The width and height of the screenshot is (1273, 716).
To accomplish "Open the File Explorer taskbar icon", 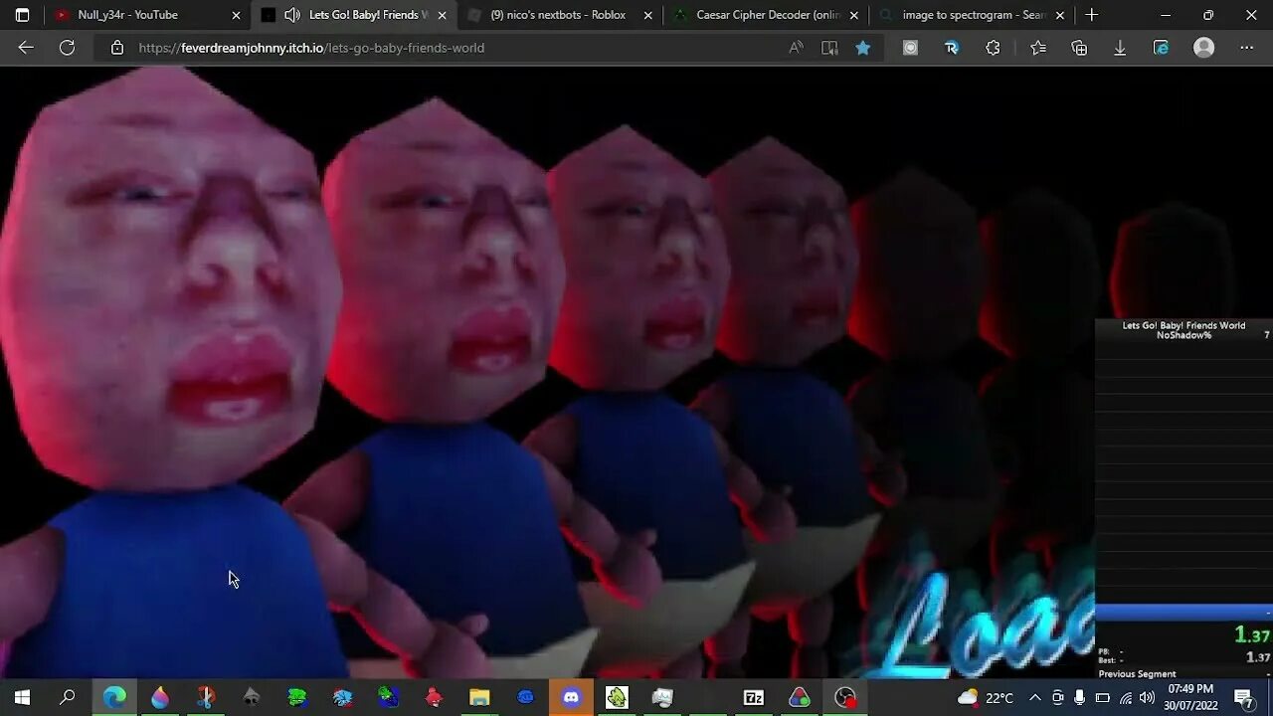I will pyautogui.click(x=479, y=697).
